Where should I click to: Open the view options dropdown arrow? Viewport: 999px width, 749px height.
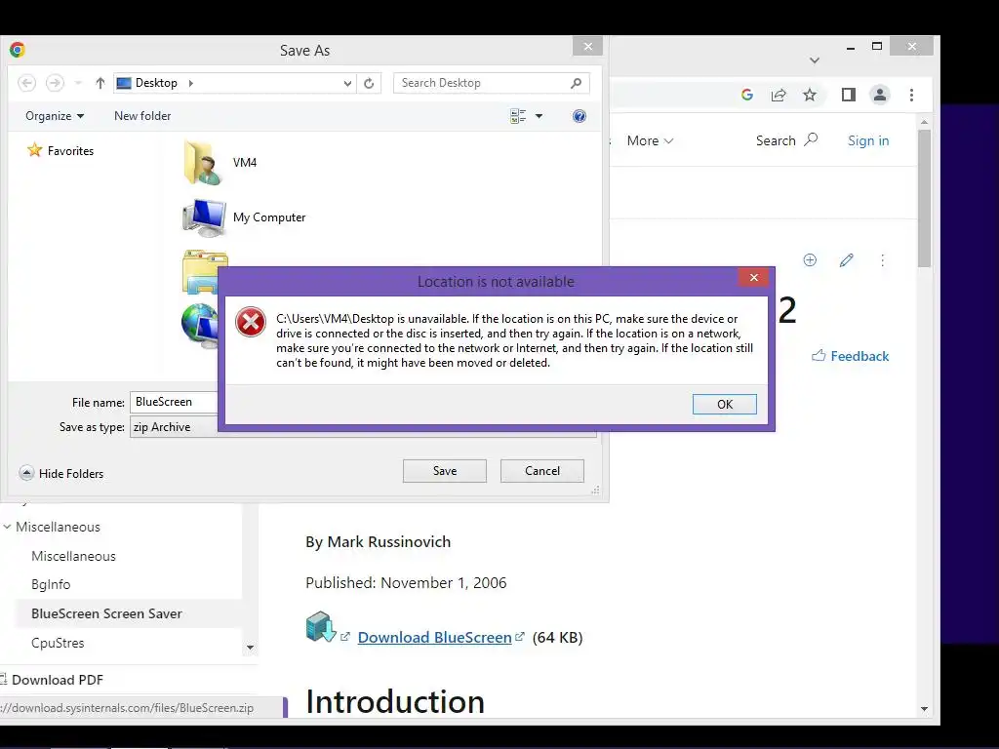coord(539,116)
